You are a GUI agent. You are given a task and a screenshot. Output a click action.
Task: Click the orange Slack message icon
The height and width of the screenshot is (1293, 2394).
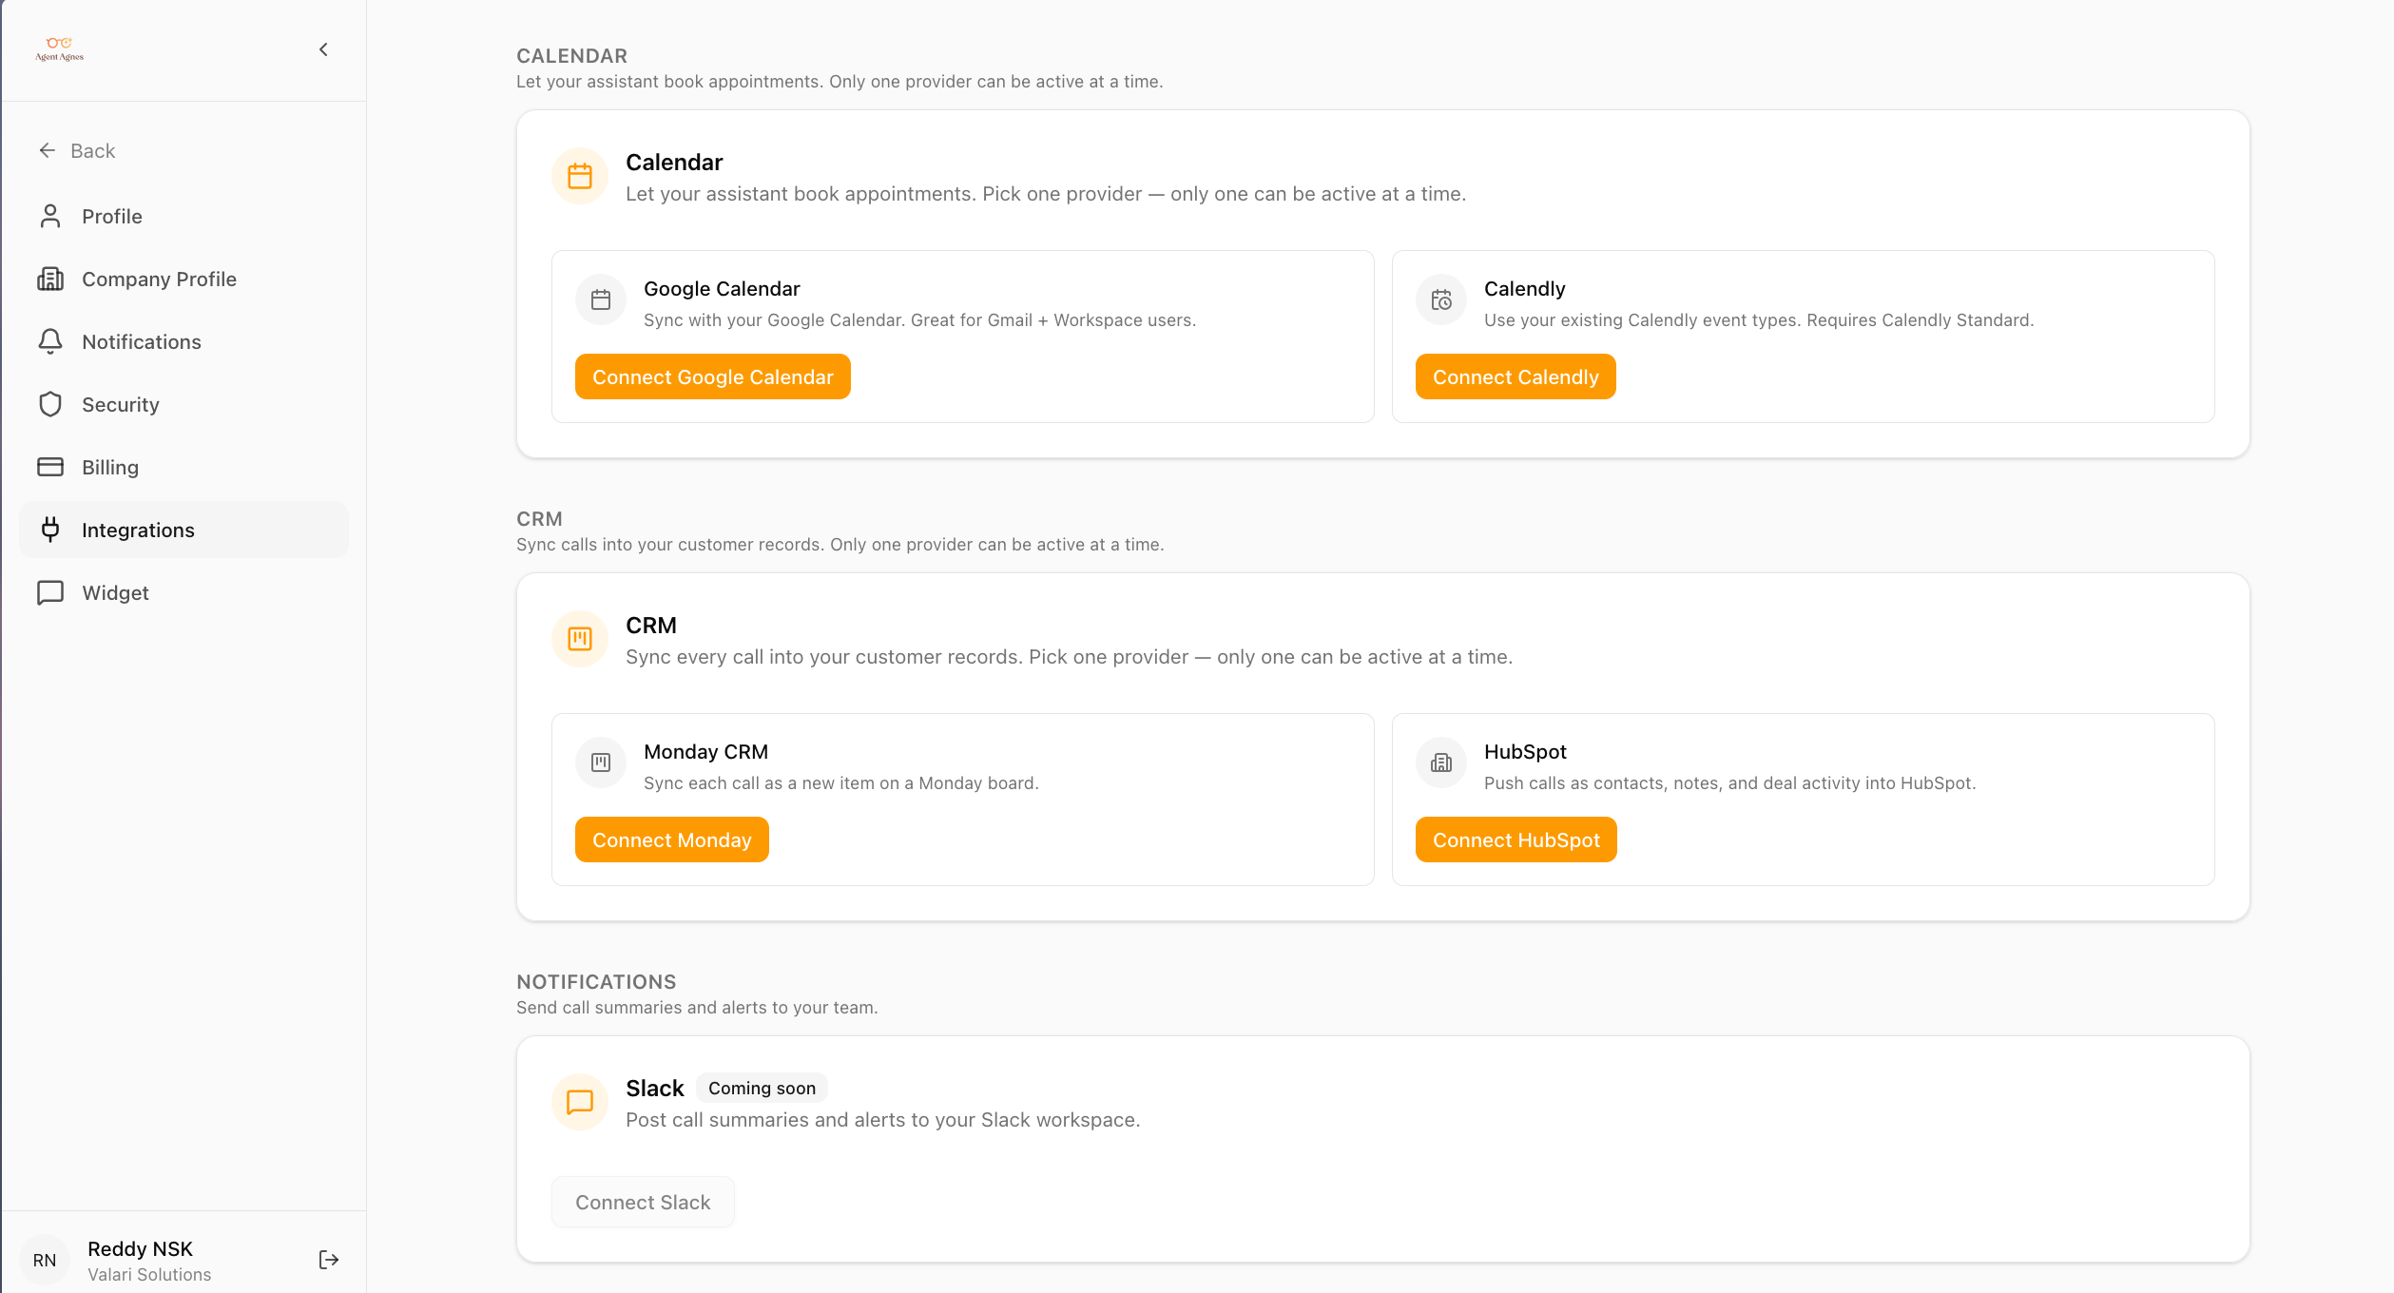(580, 1102)
